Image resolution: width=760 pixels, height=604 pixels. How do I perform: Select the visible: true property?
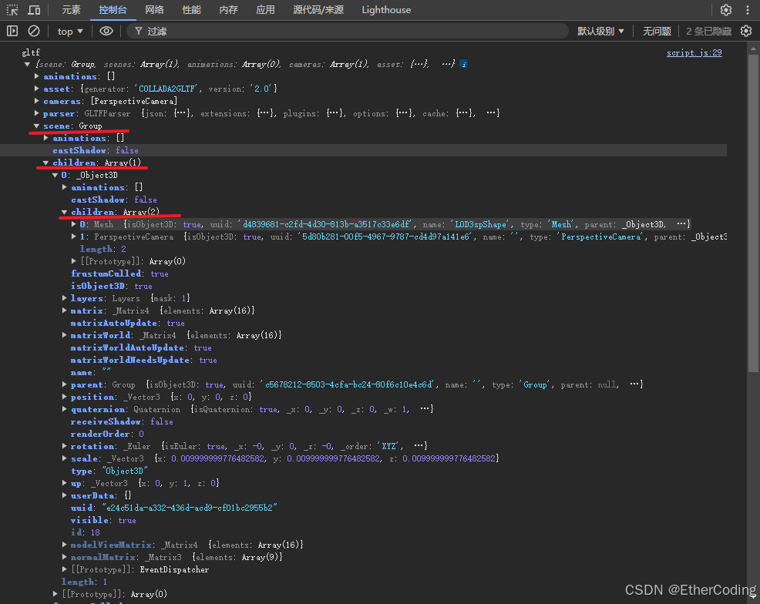coord(103,520)
